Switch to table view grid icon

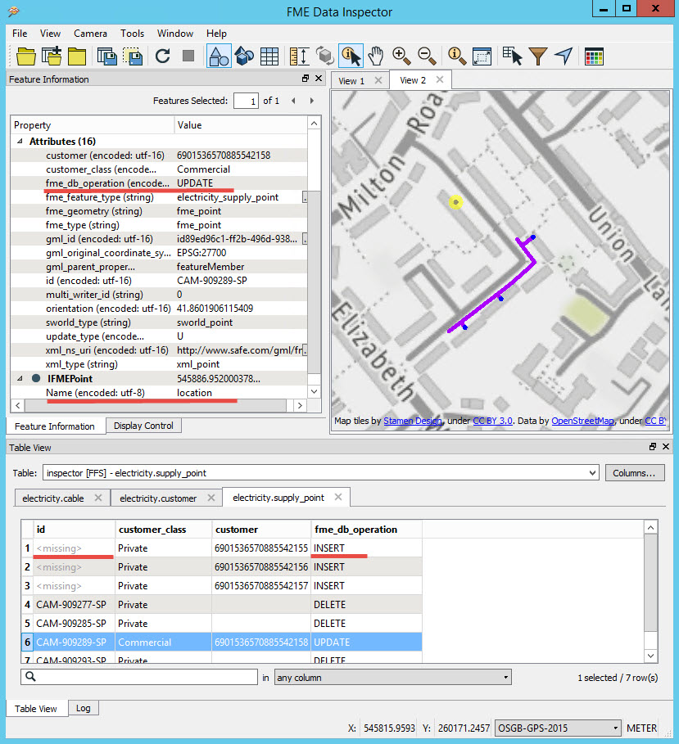click(269, 56)
